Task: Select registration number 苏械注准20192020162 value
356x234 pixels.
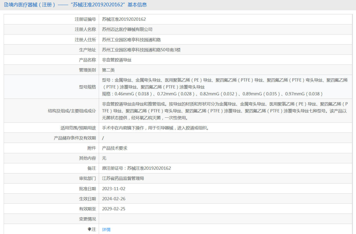Action: point(124,19)
